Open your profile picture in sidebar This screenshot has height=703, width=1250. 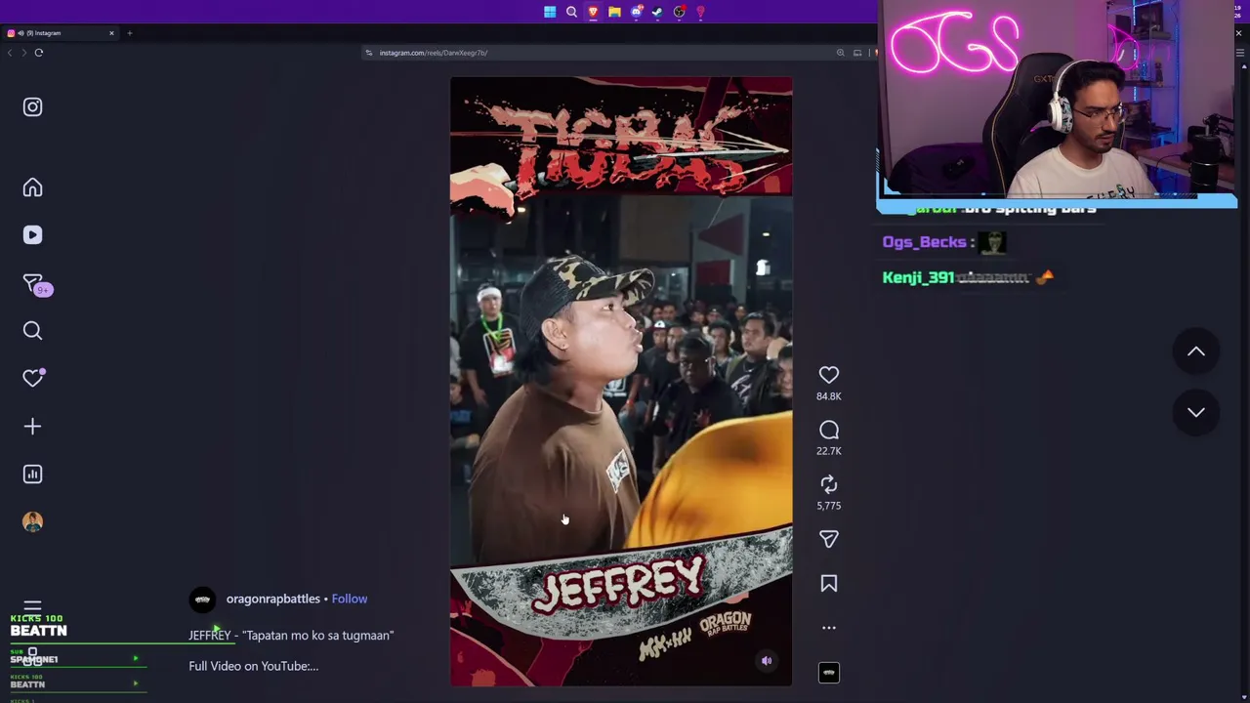click(x=32, y=522)
